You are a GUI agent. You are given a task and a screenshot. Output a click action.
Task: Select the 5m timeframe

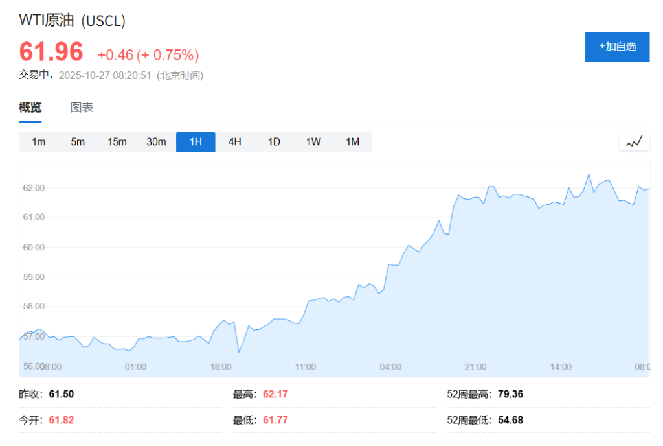point(78,142)
